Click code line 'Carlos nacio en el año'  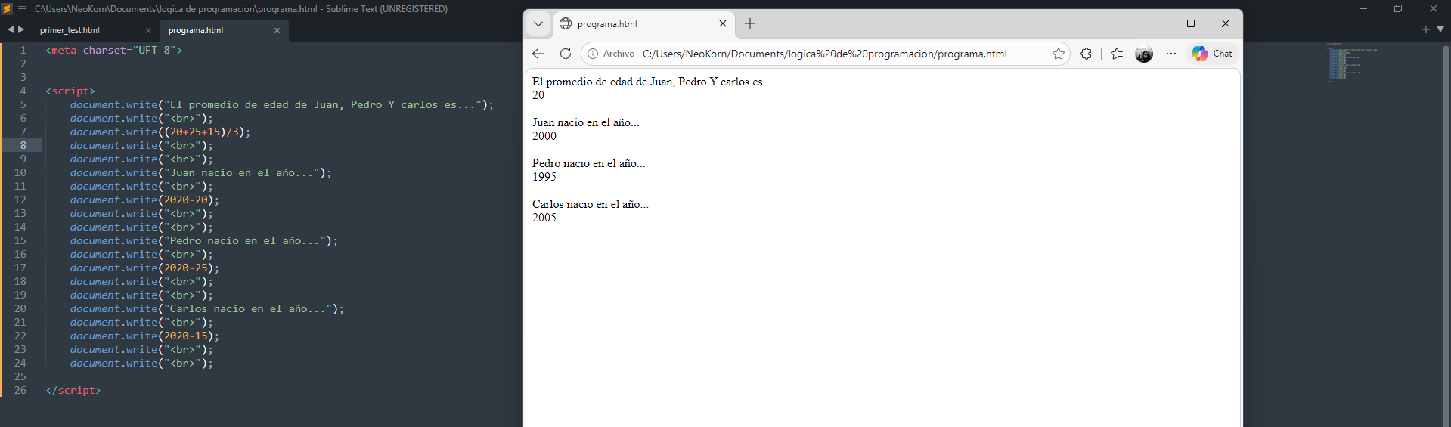click(207, 308)
